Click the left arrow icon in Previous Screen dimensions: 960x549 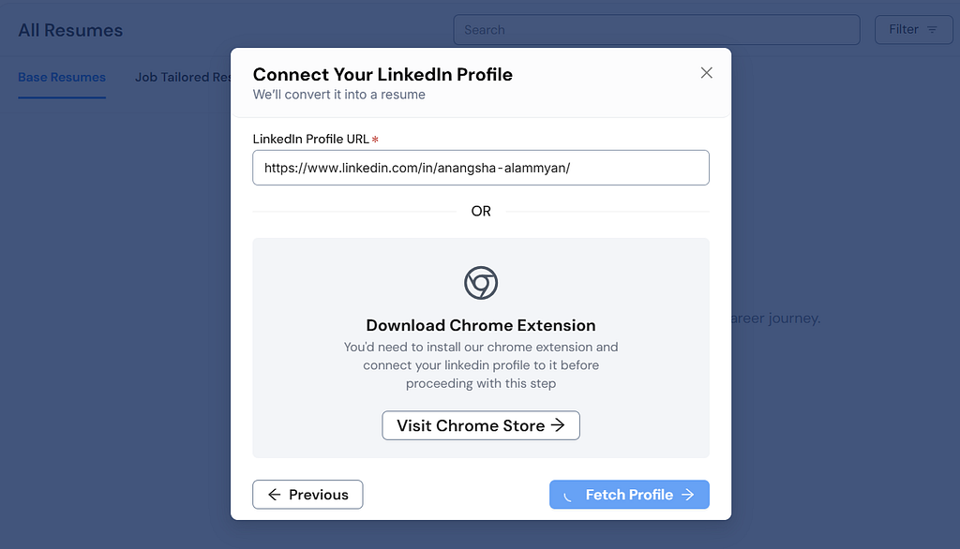[x=275, y=495]
